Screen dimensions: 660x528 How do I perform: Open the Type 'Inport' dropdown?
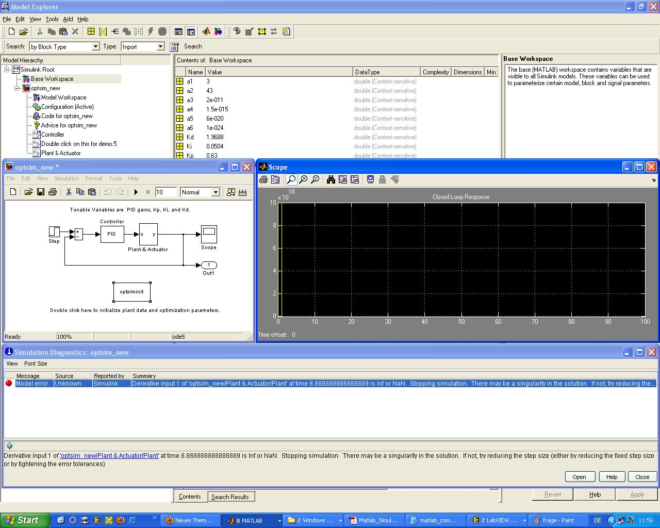click(160, 46)
